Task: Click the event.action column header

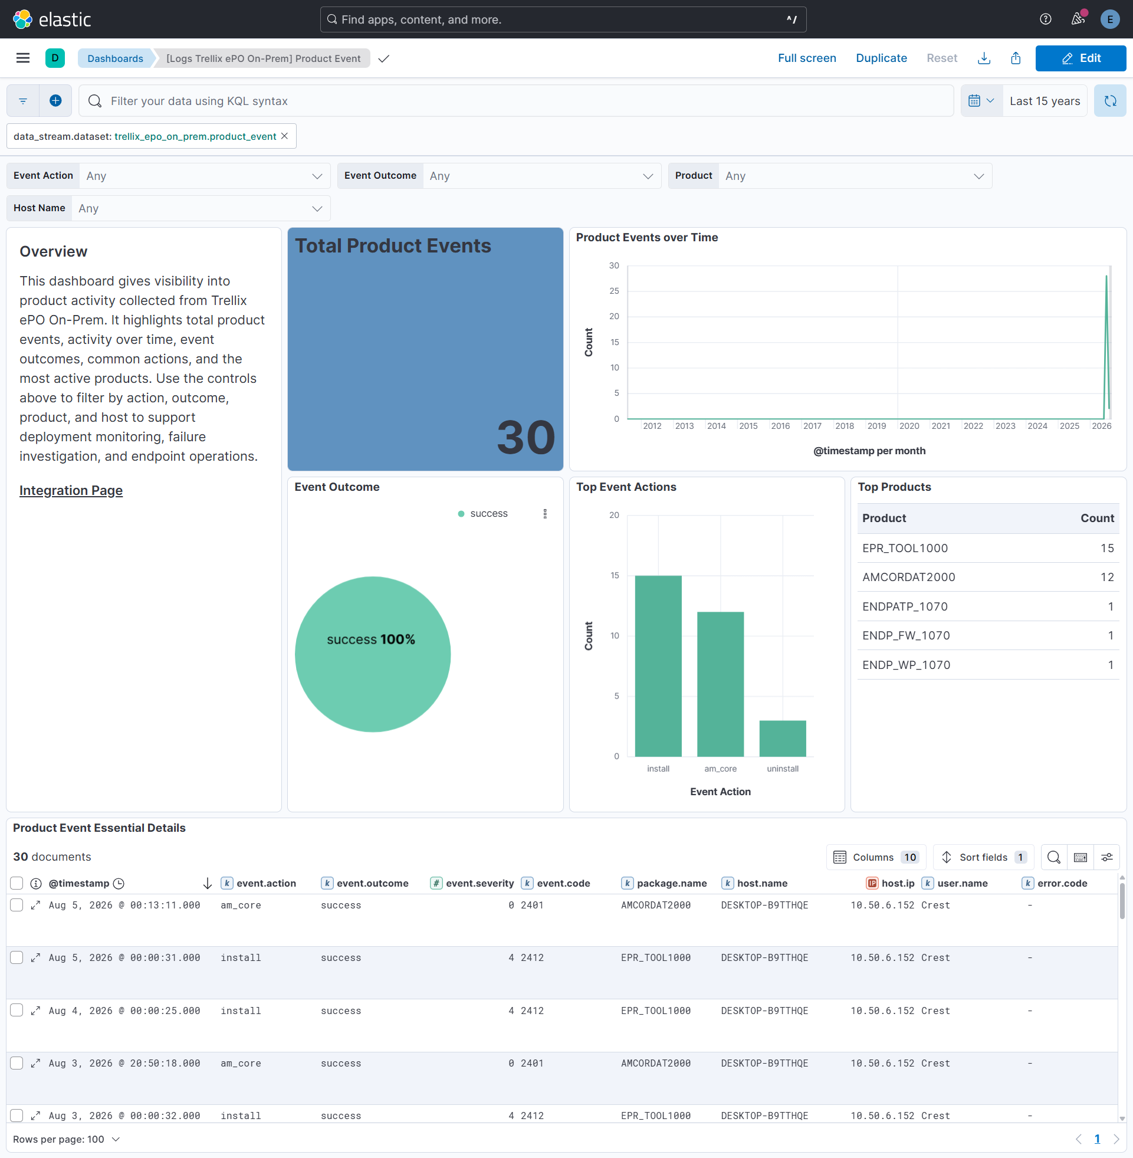Action: tap(265, 883)
